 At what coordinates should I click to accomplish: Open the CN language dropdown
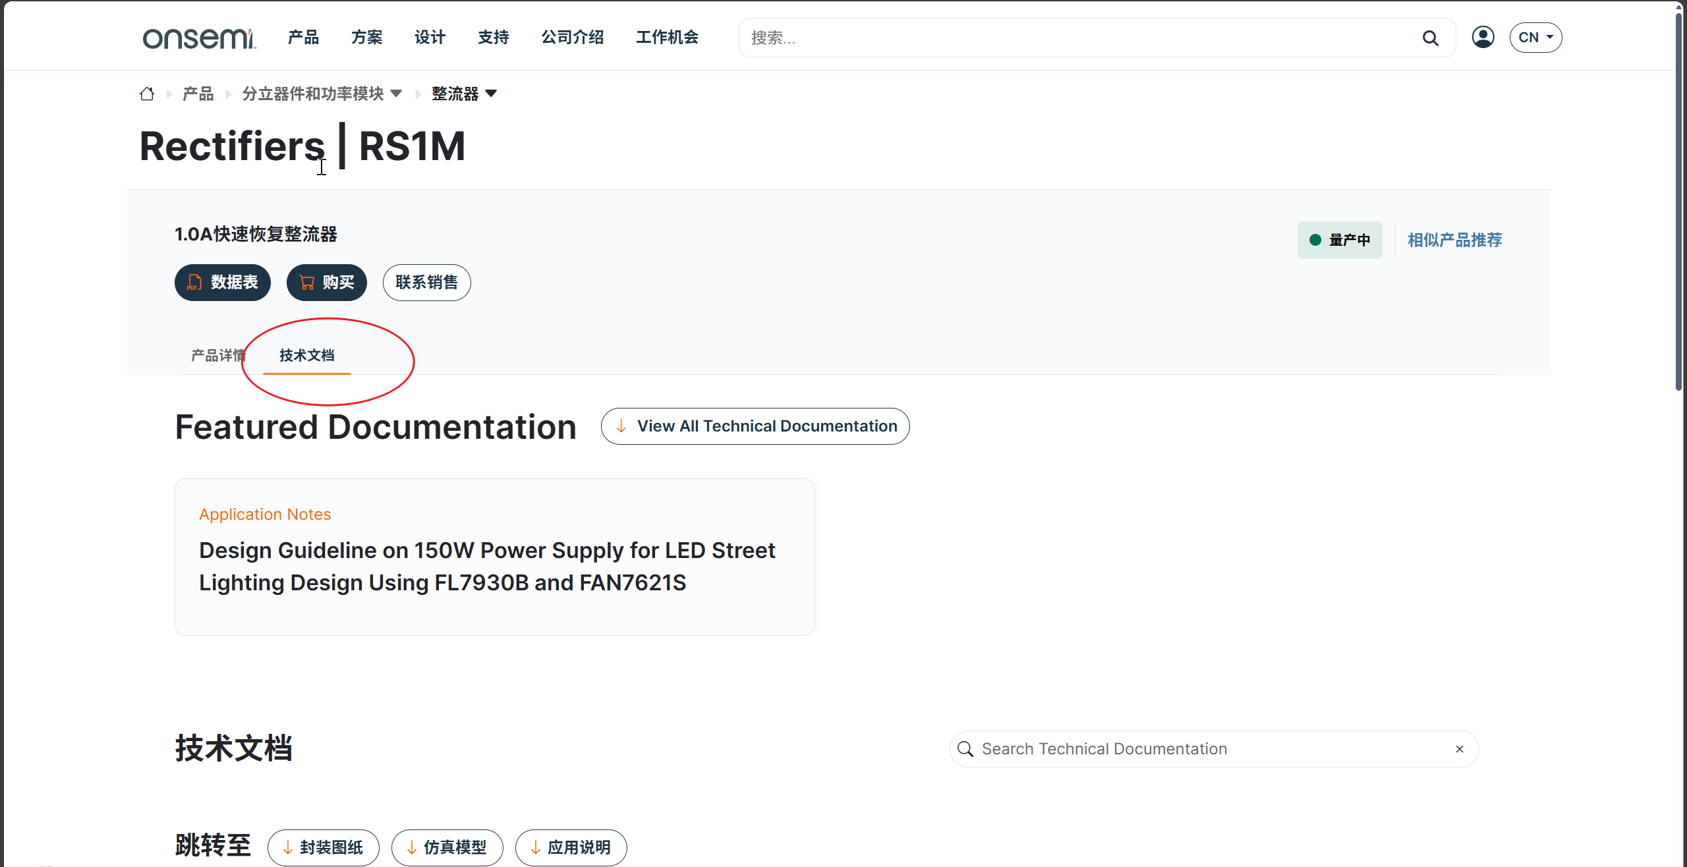pyautogui.click(x=1535, y=38)
